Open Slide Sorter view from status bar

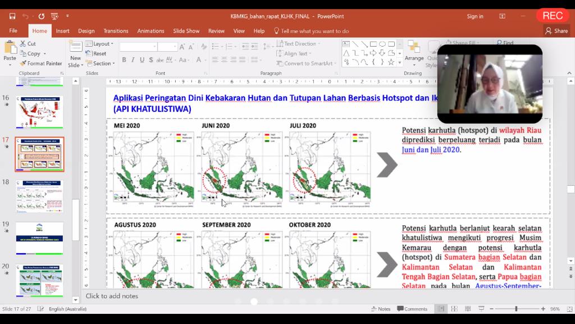[454, 309]
